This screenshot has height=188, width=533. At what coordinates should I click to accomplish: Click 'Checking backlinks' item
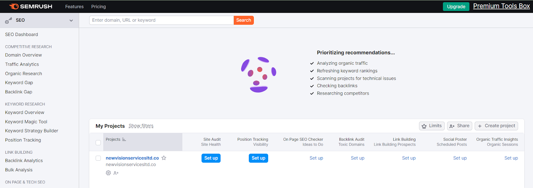pos(337,86)
